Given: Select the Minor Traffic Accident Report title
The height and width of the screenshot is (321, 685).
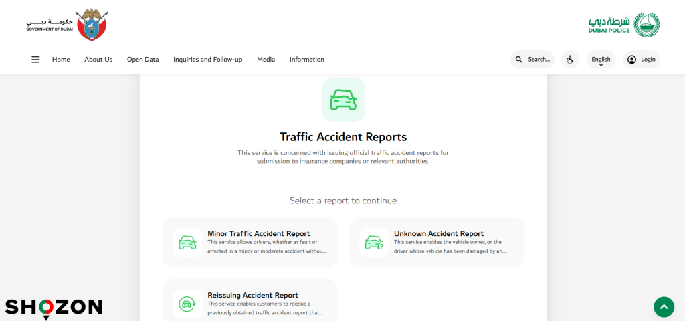Looking at the screenshot, I should point(258,234).
